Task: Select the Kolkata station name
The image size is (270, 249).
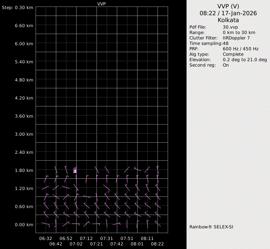Action: click(x=228, y=20)
